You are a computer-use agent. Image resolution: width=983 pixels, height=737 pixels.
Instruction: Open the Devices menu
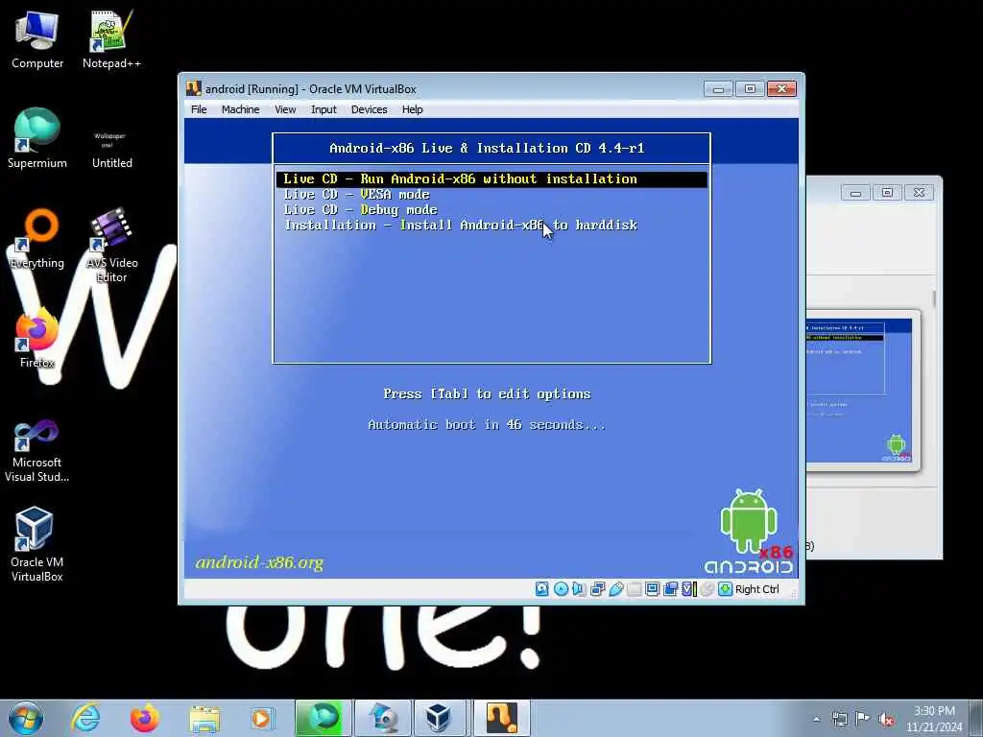tap(370, 109)
